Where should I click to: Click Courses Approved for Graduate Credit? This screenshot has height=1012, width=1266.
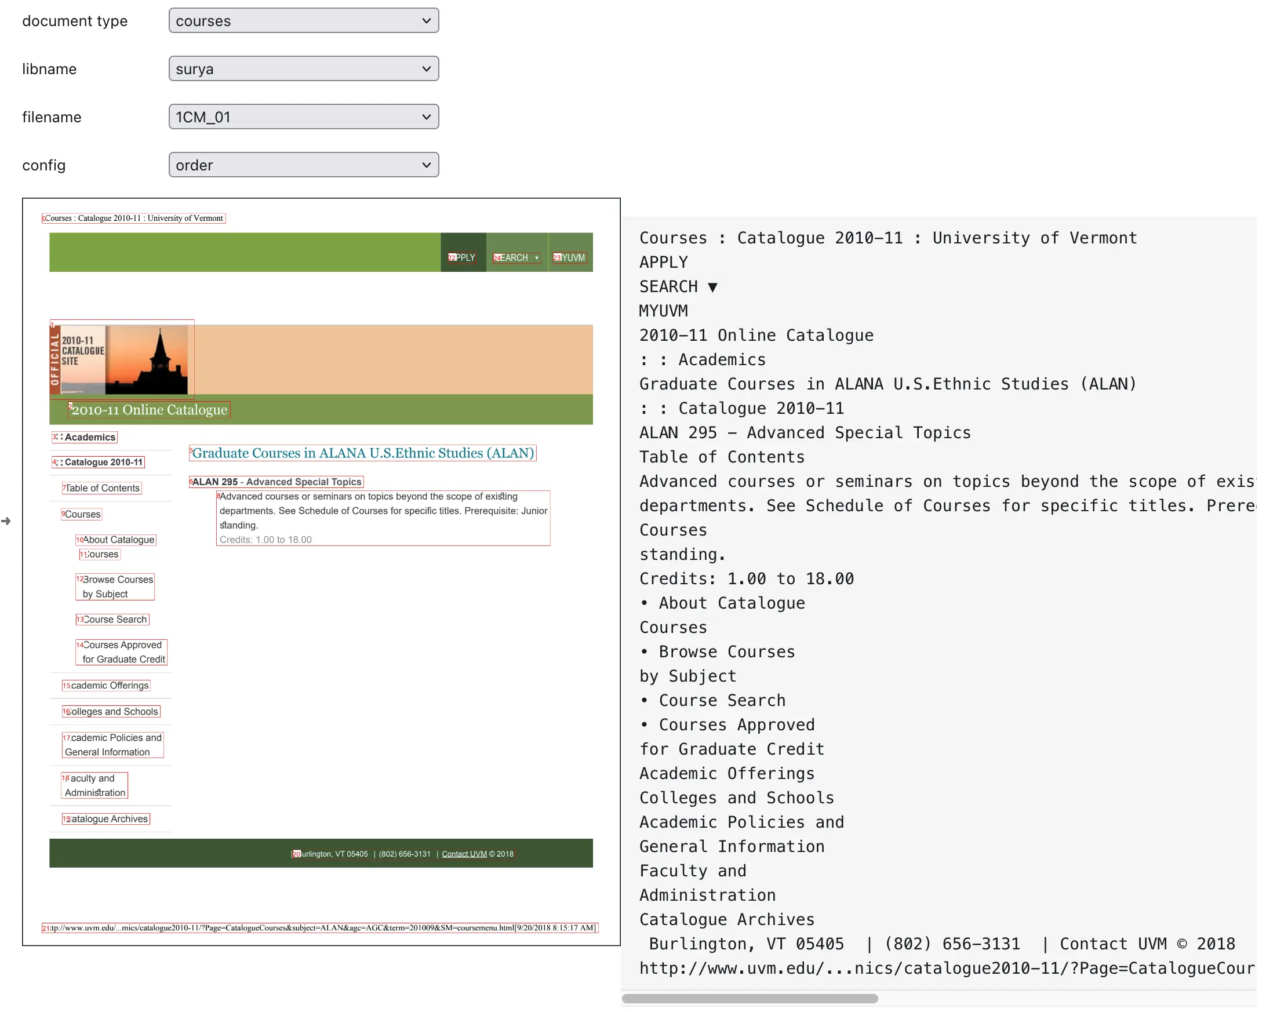pyautogui.click(x=122, y=653)
